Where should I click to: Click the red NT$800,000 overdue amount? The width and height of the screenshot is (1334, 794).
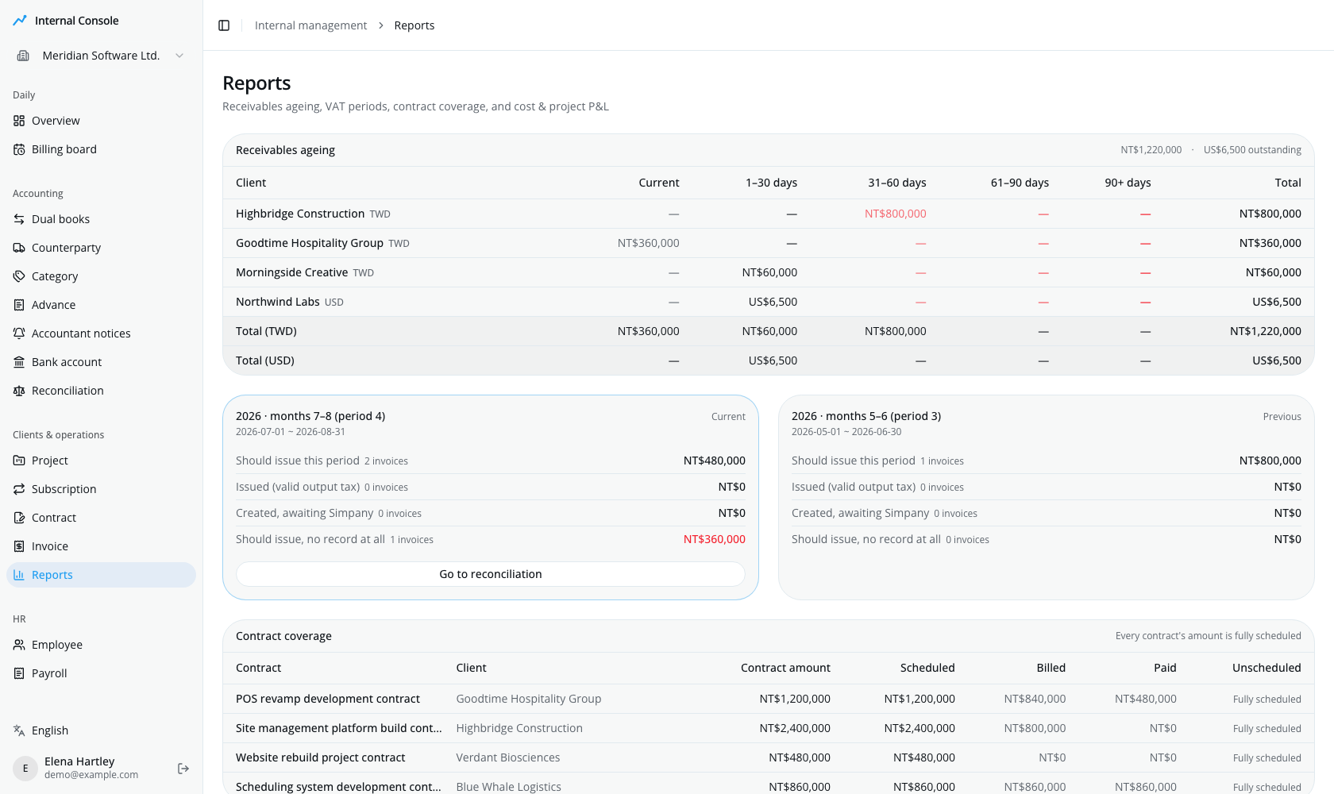pos(895,214)
